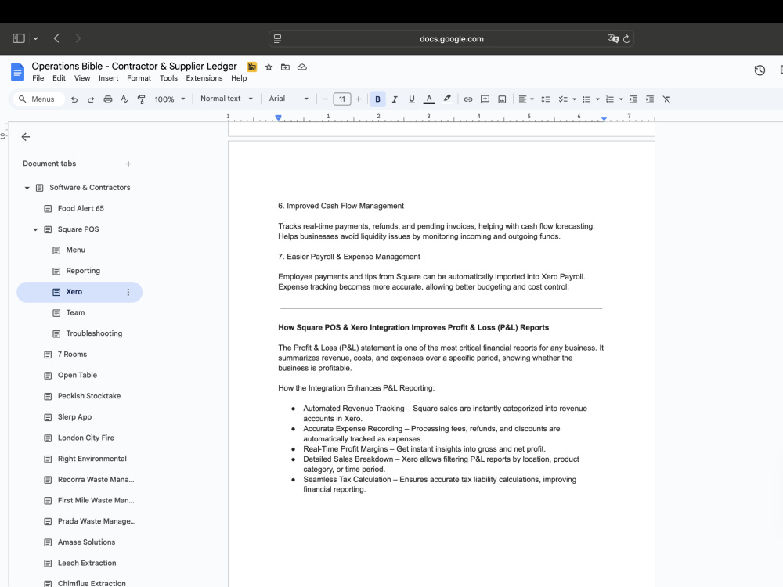Viewport: 783px width, 587px height.
Task: Insert a numbered list
Action: 609,99
